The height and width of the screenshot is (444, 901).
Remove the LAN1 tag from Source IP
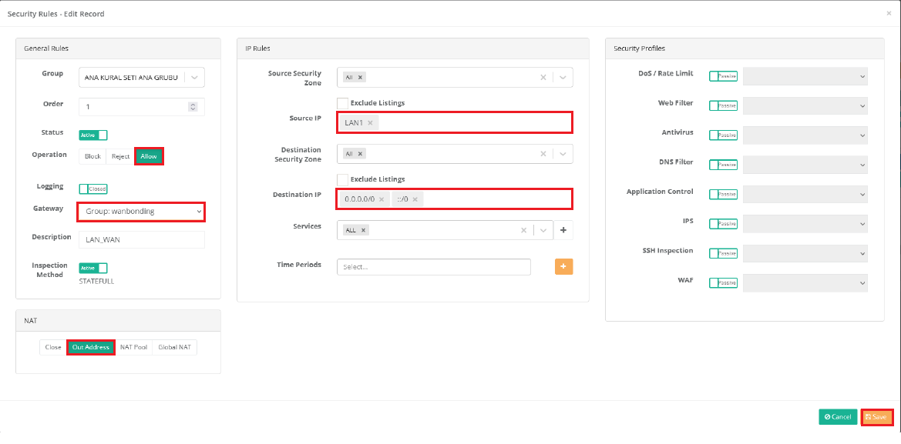point(370,123)
